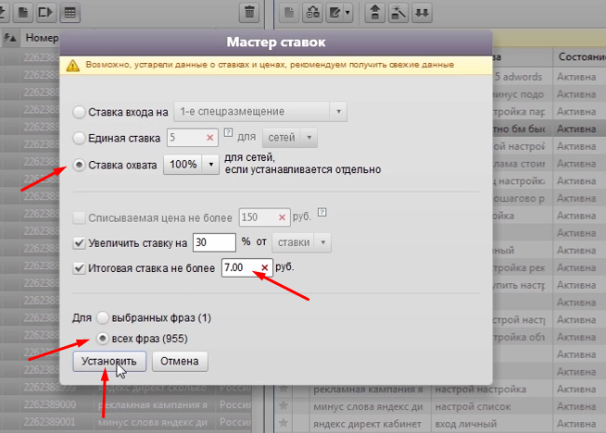This screenshot has height=433, width=606.
Task: Click Активна status in the '5 adwords' row
Action: 576,77
